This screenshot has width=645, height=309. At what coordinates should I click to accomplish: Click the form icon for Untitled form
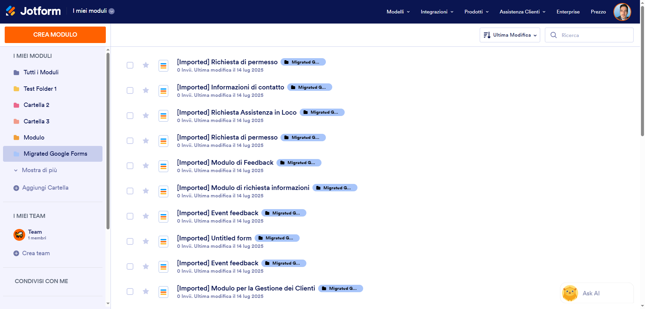tap(163, 242)
